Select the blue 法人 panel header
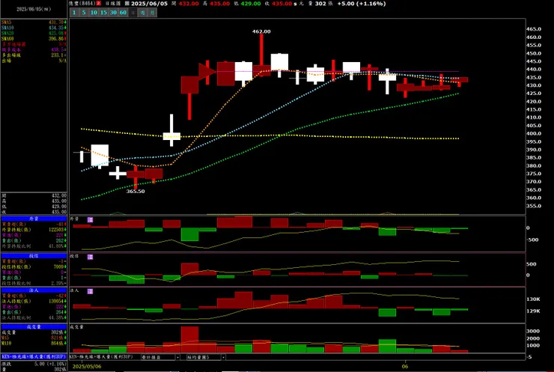554x372 pixels. pyautogui.click(x=34, y=290)
